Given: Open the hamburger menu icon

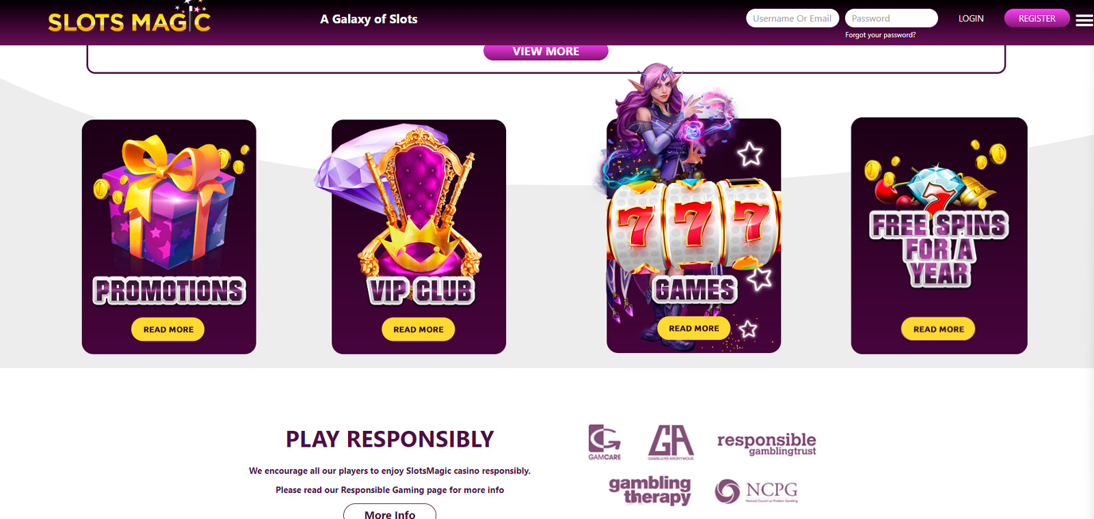Looking at the screenshot, I should point(1084,20).
